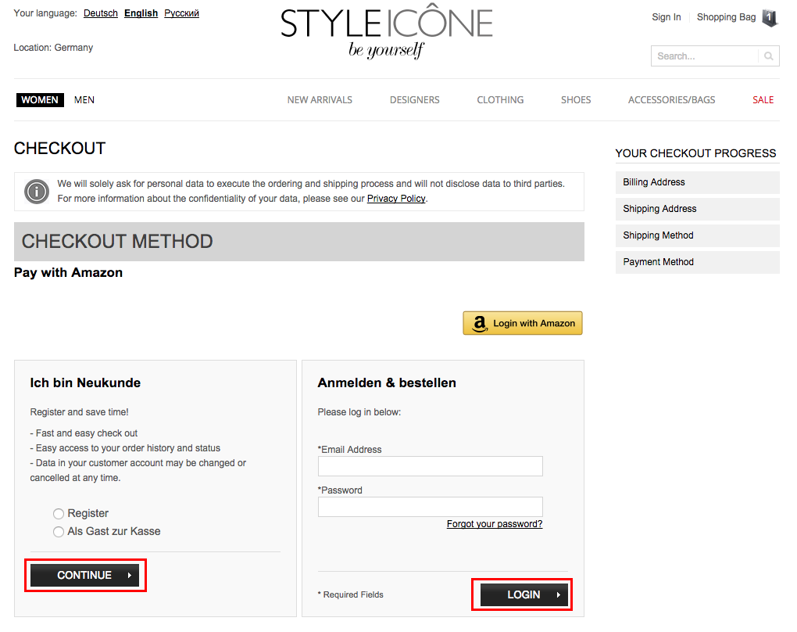This screenshot has height=632, width=797.
Task: Open the Clothing menu
Action: click(500, 100)
